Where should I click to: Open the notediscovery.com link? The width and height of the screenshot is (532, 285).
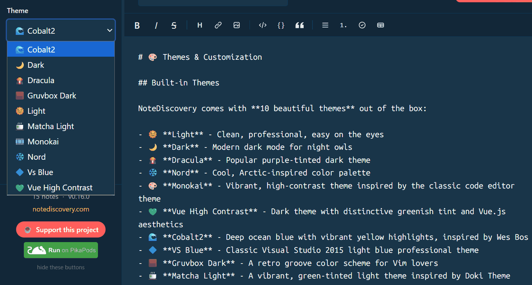[61, 209]
